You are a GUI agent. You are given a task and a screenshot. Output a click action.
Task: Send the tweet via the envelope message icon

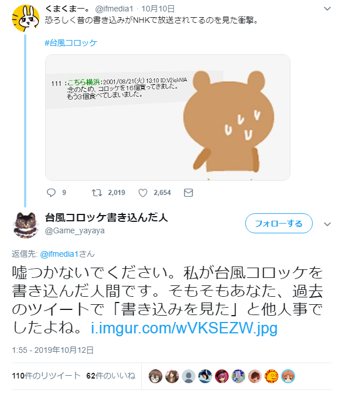tap(188, 193)
